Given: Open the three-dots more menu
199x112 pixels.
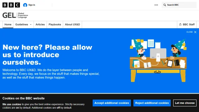Looking at the screenshot, I should pyautogui.click(x=156, y=5).
